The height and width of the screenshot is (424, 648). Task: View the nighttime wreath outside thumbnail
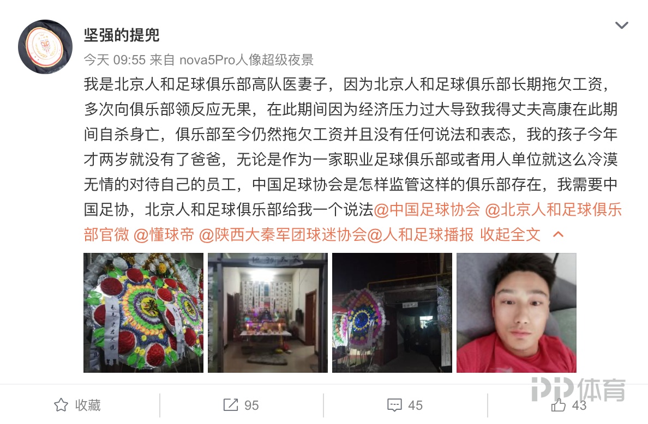tap(392, 313)
